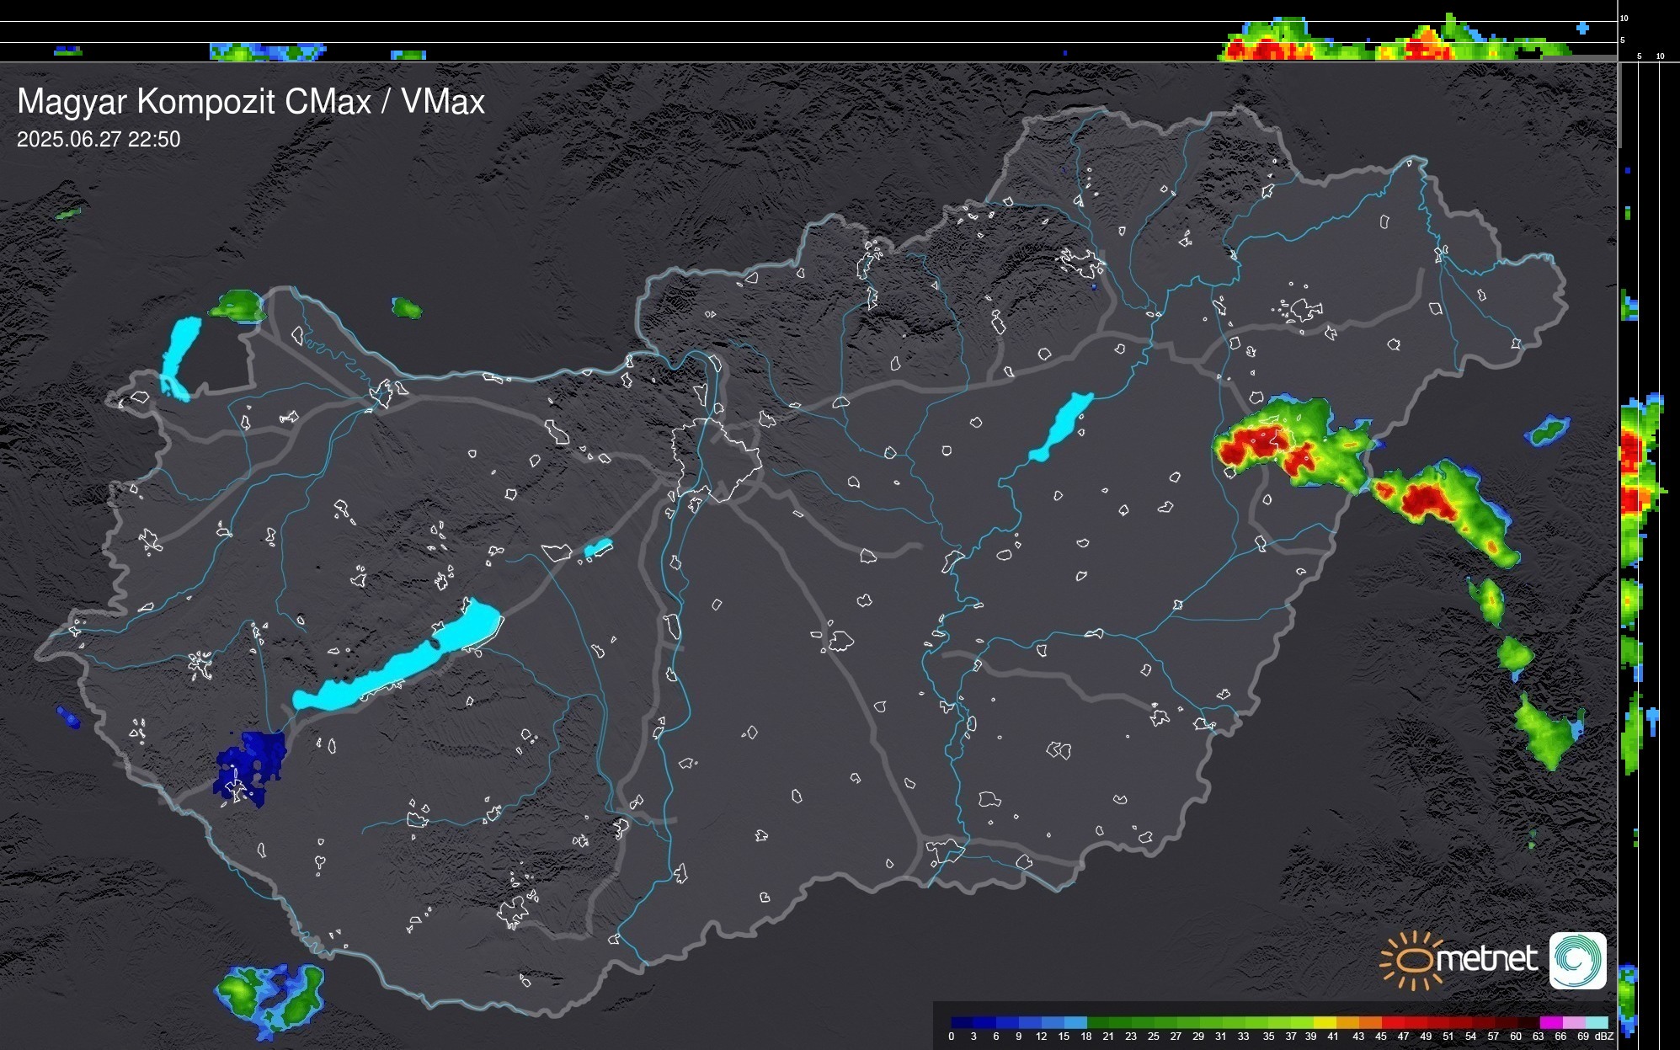Click the 2025.06.27 22:50 timestamp
The height and width of the screenshot is (1050, 1680).
click(x=99, y=140)
